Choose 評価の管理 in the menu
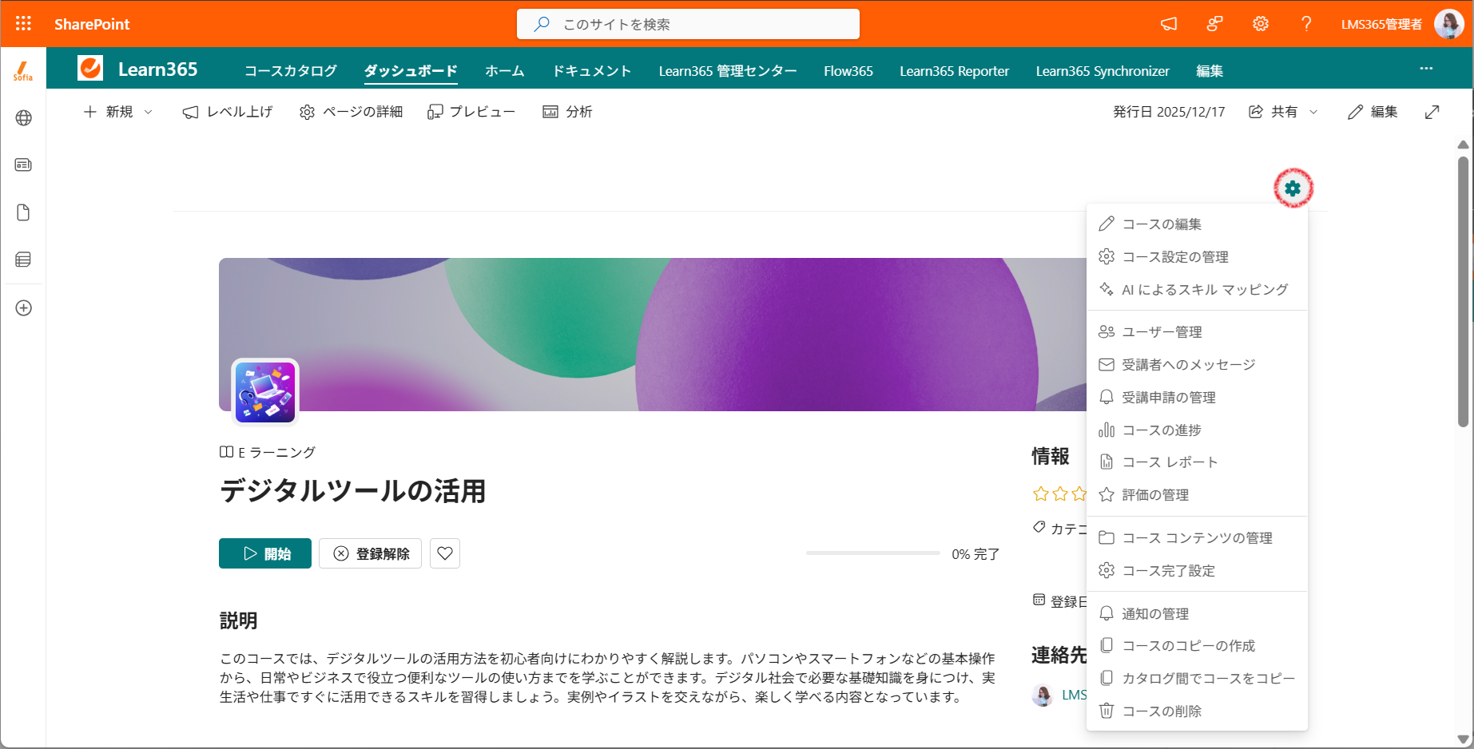The height and width of the screenshot is (749, 1474). click(1197, 495)
